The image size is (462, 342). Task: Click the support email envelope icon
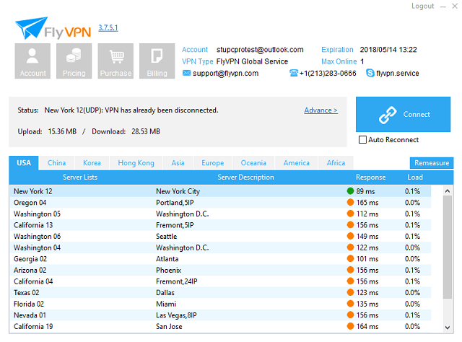coord(186,73)
